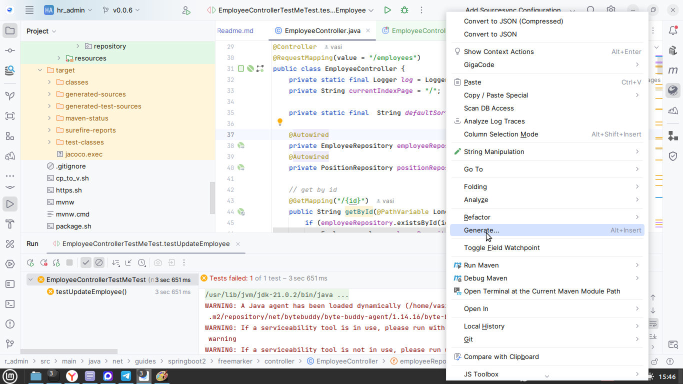Debug the selected test configuration

point(404,10)
